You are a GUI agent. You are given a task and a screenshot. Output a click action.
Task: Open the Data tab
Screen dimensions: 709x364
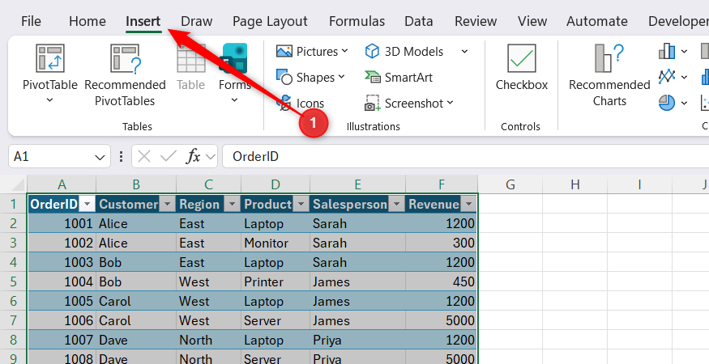coord(419,21)
